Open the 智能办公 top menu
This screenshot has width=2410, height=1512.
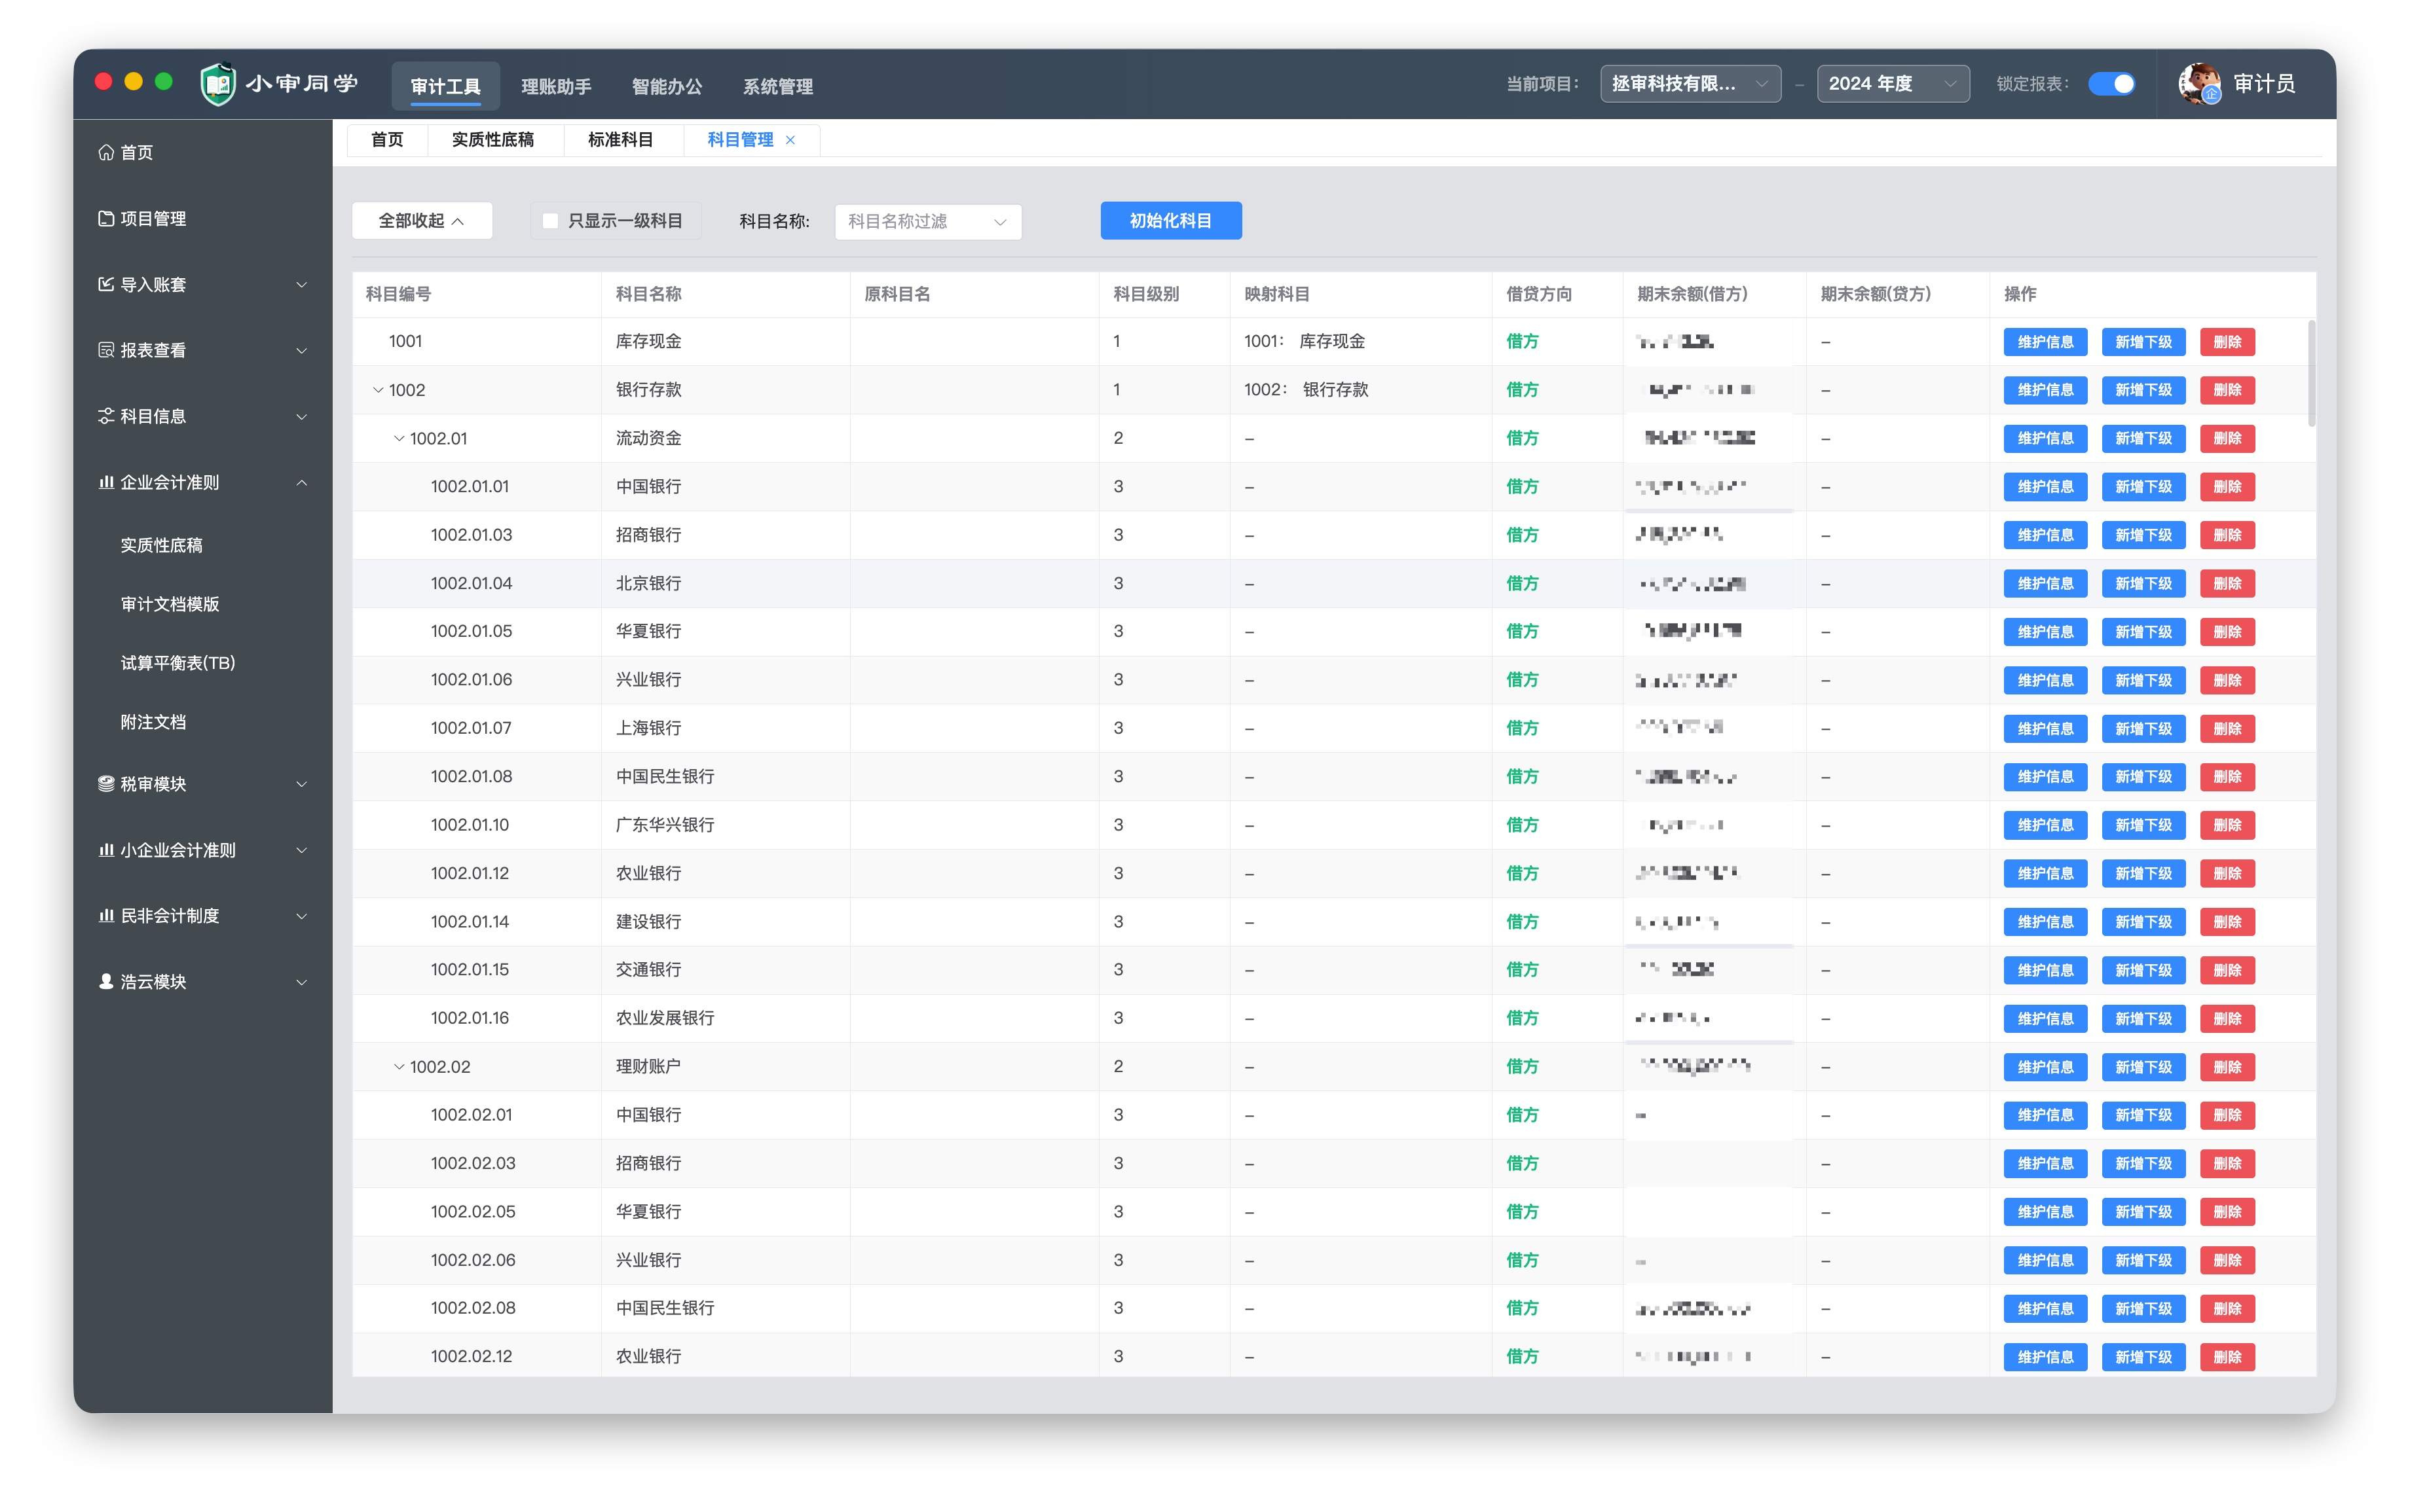(667, 86)
